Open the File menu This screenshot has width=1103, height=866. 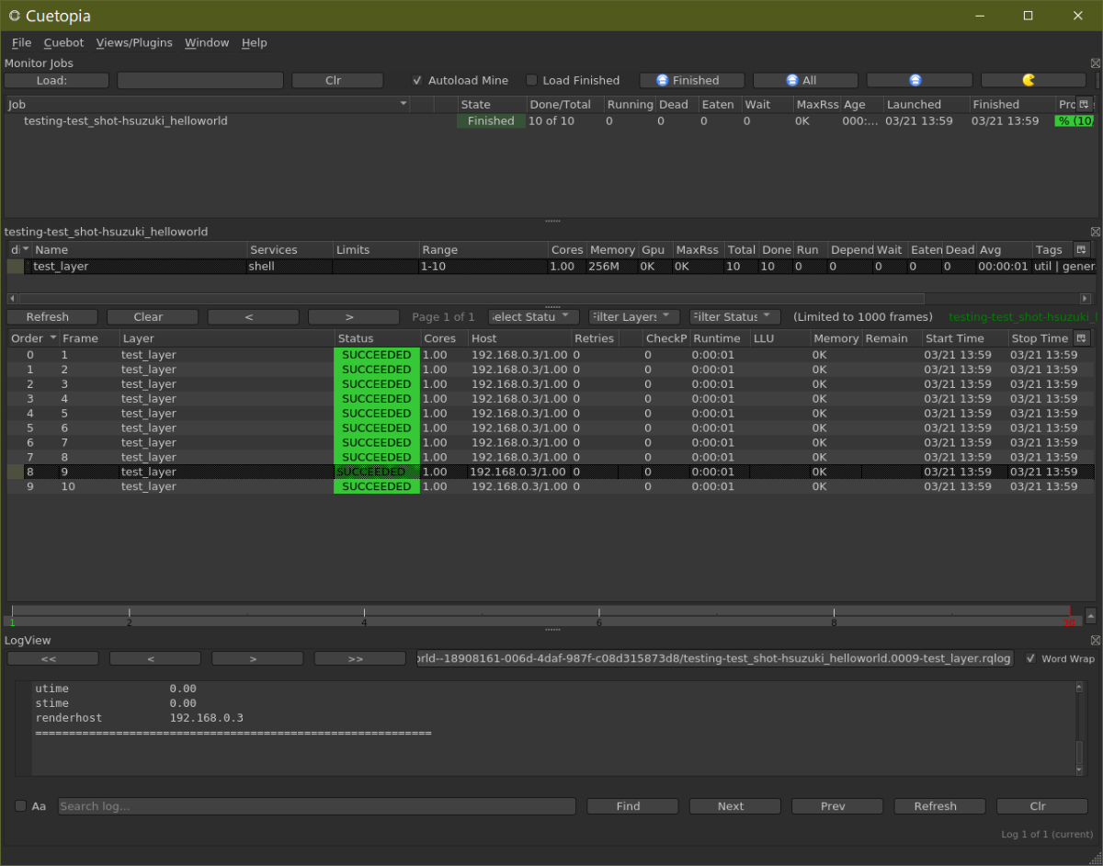[21, 42]
